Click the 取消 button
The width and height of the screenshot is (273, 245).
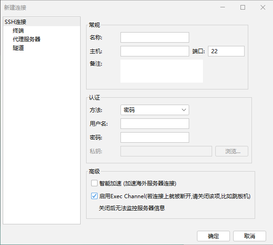[x=250, y=236]
